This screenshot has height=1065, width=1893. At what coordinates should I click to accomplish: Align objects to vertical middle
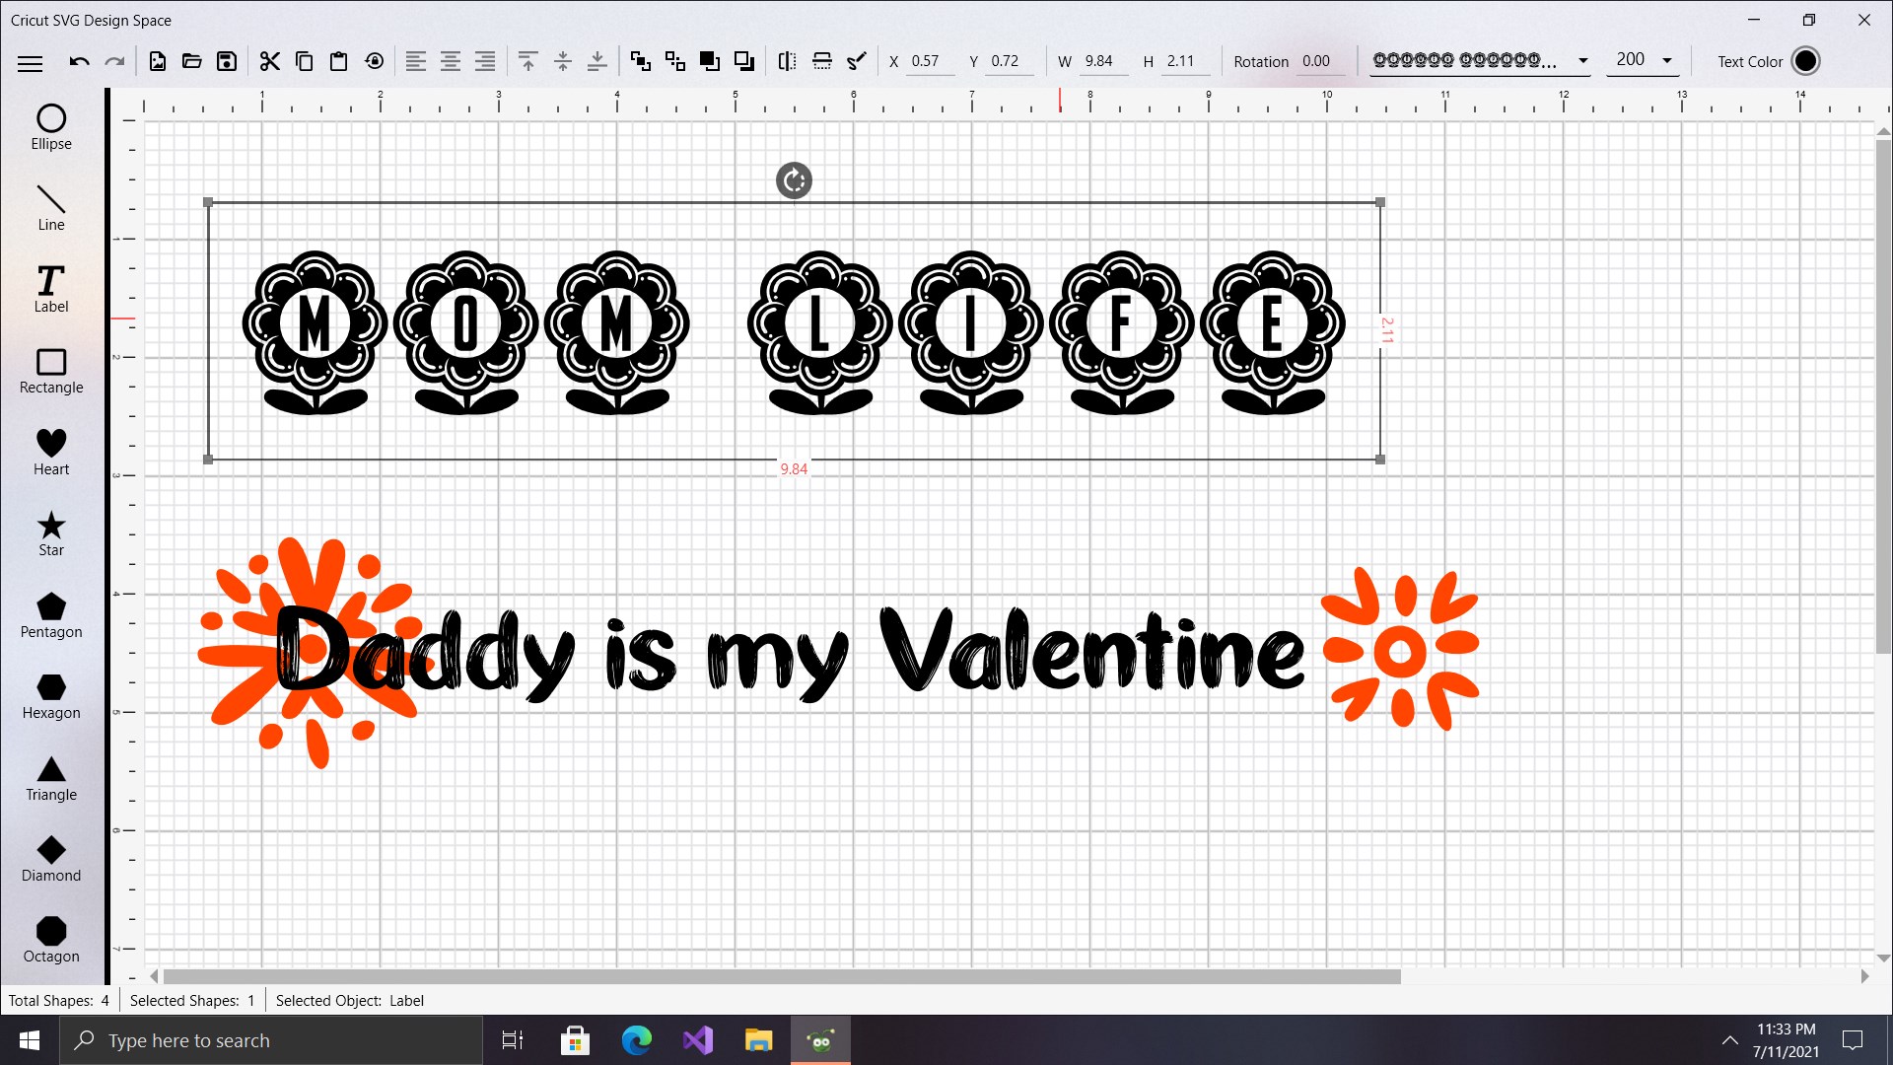[563, 61]
